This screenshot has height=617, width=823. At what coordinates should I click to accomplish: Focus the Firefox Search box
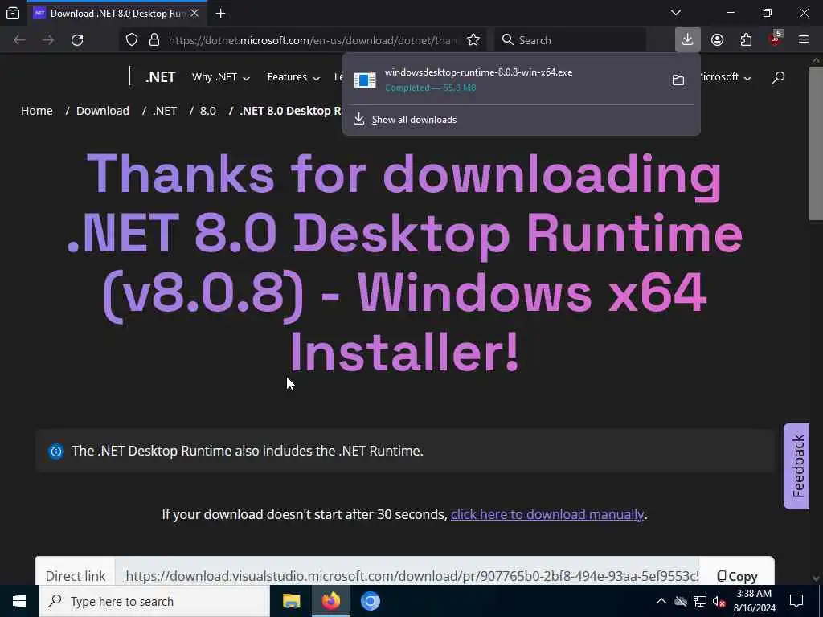click(571, 40)
